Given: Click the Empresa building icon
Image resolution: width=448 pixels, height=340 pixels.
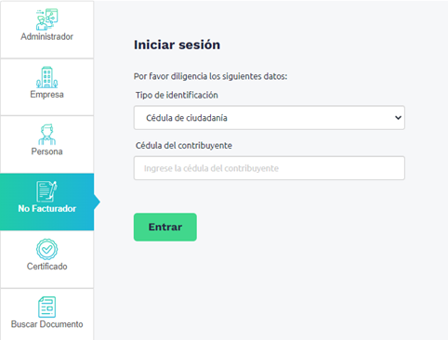Looking at the screenshot, I should (x=46, y=77).
